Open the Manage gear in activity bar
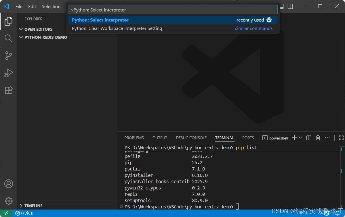The image size is (345, 217). point(9,201)
